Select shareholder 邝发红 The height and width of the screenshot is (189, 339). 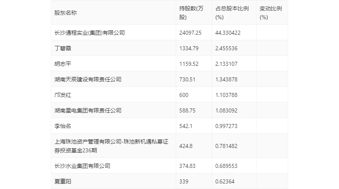click(x=63, y=95)
